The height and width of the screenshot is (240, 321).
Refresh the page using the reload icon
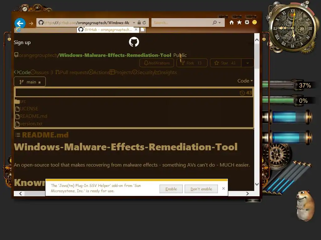pos(144,22)
